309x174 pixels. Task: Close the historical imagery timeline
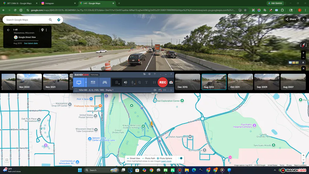click(x=304, y=68)
